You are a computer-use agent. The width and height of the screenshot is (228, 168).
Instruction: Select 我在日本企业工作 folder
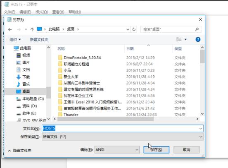(78, 96)
